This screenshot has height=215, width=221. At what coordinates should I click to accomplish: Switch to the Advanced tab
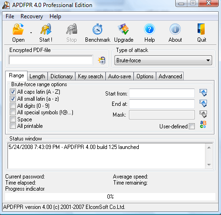[x=170, y=76]
